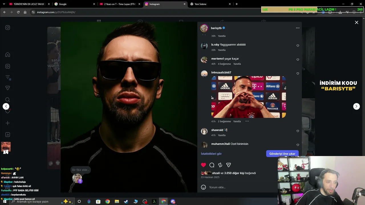
Task: Open Messages paper-plane icon in left sidebar
Action: point(8,88)
